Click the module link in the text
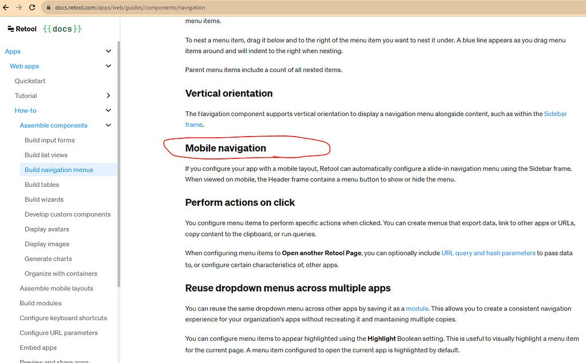 417,309
